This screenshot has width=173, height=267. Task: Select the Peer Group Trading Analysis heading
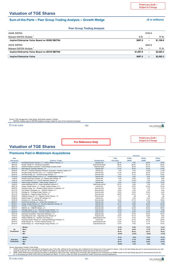[86, 28]
